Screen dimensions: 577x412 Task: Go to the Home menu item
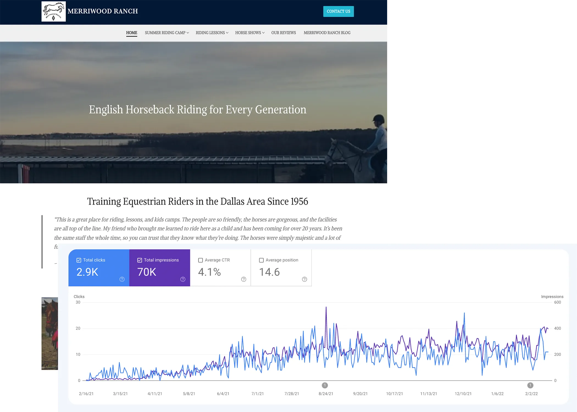132,33
